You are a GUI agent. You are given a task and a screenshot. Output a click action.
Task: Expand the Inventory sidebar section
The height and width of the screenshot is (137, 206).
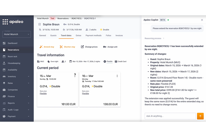pos(29,77)
